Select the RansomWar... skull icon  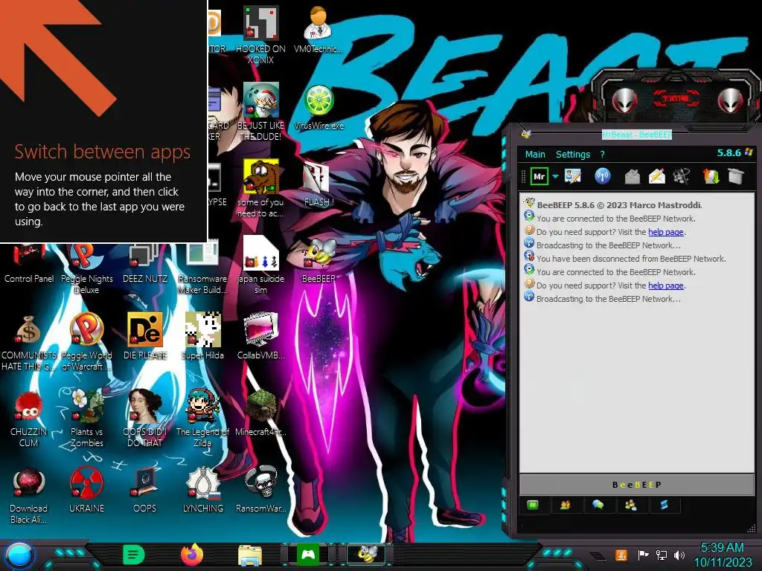261,489
